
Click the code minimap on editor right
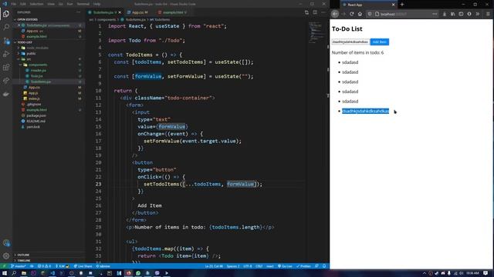316,32
